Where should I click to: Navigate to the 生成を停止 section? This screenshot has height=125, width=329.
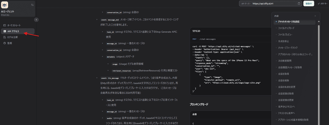[284, 41]
